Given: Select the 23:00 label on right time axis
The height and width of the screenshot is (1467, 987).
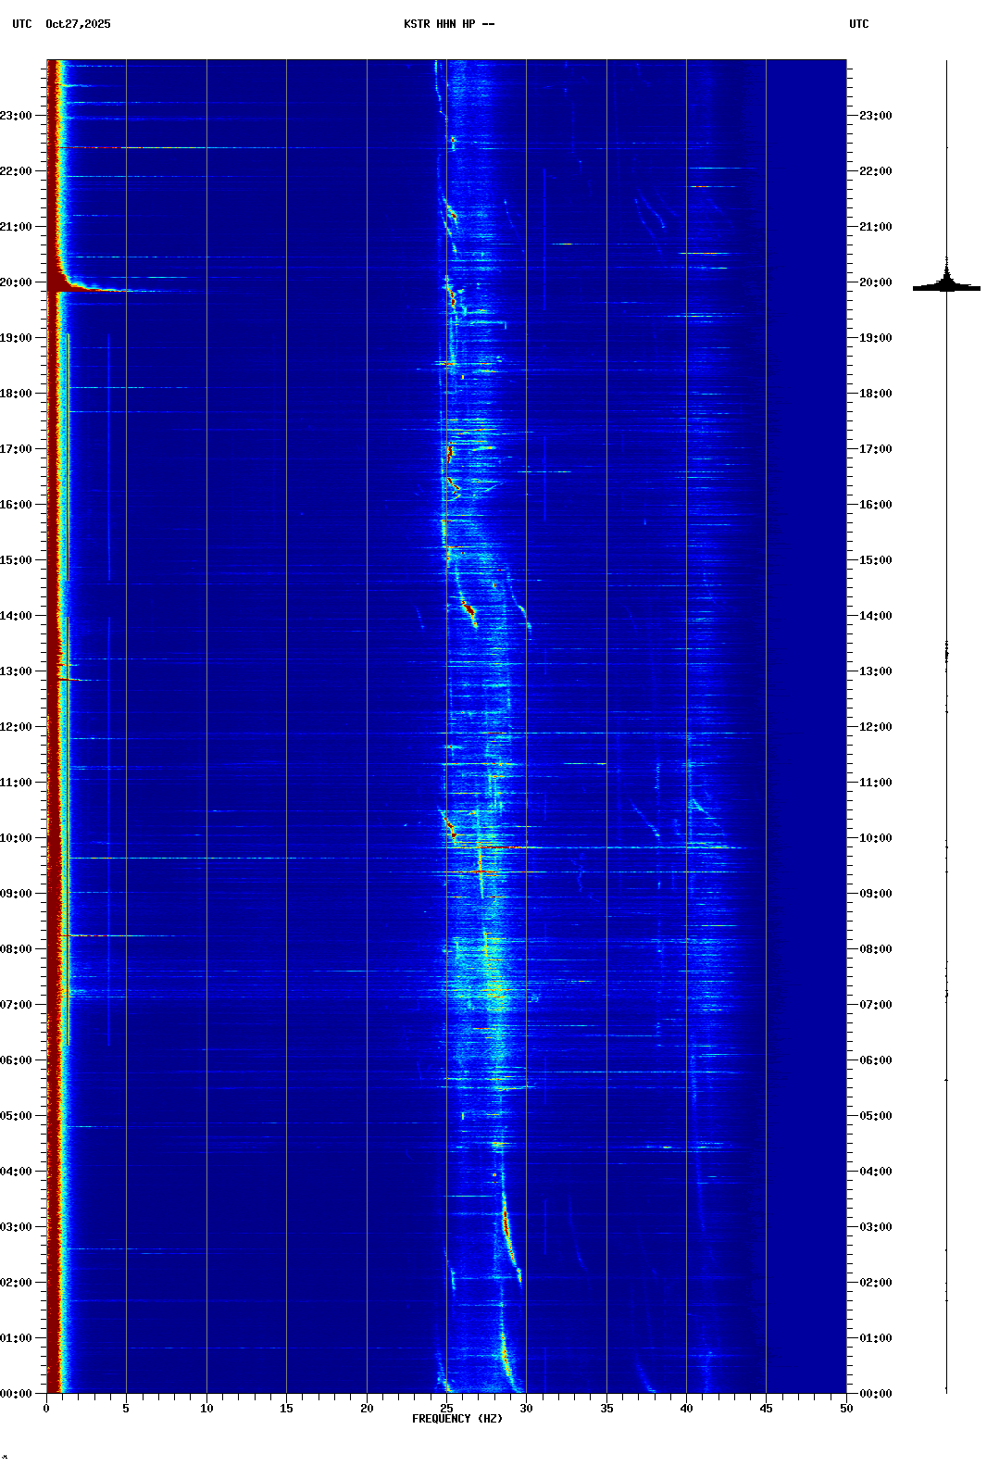Looking at the screenshot, I should tap(875, 116).
